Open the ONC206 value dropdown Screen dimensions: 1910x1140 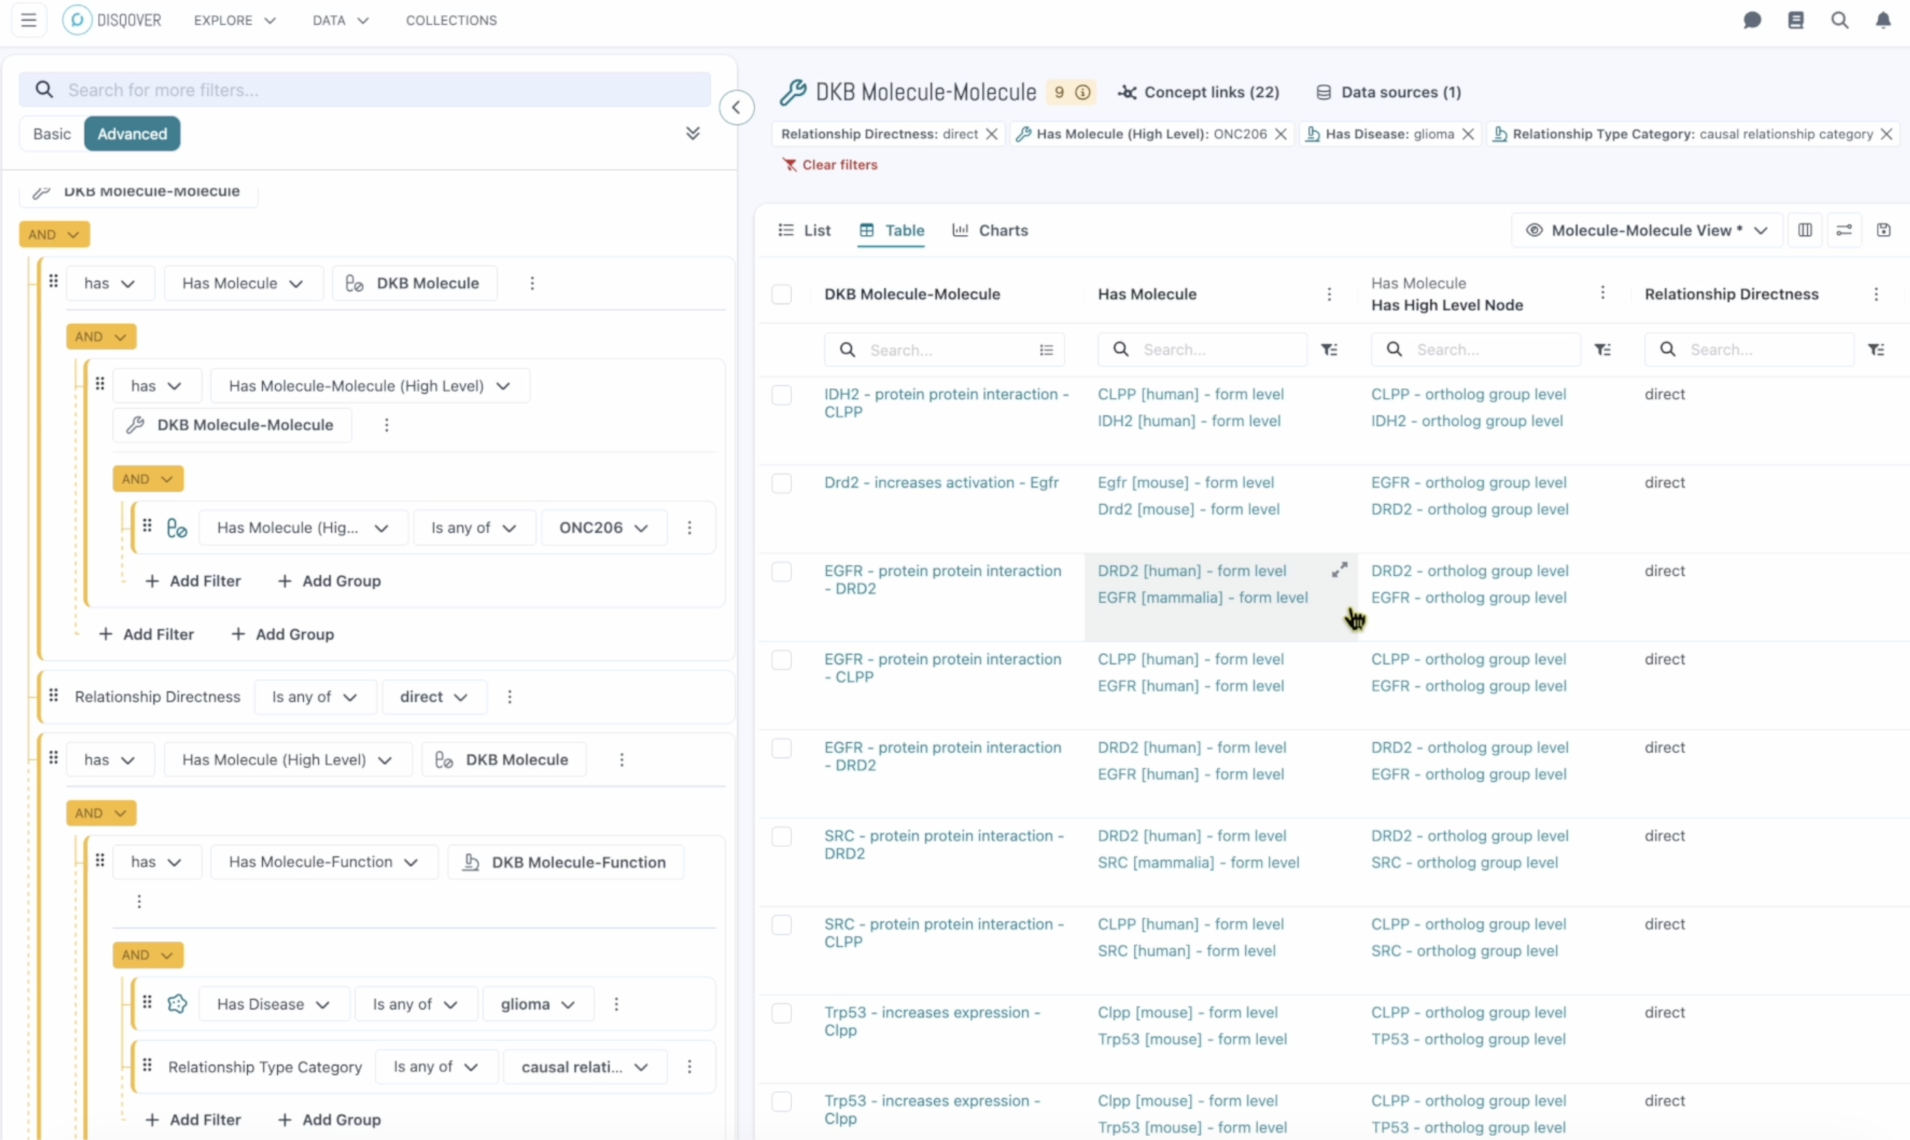tap(604, 528)
